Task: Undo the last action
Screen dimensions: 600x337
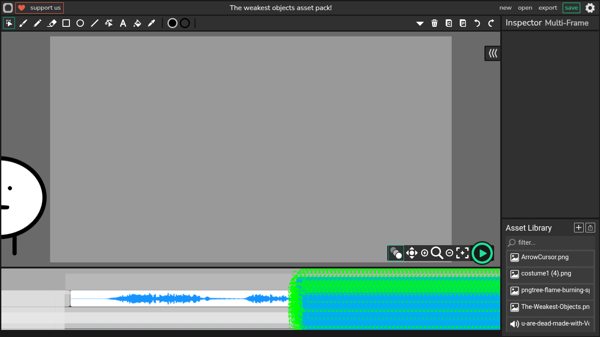Action: pyautogui.click(x=477, y=23)
